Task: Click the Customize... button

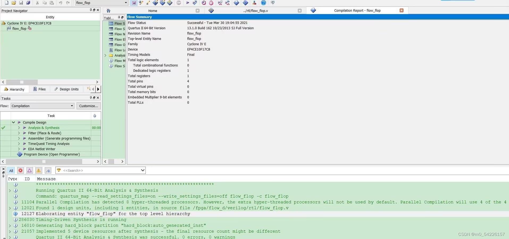Action: pos(89,106)
